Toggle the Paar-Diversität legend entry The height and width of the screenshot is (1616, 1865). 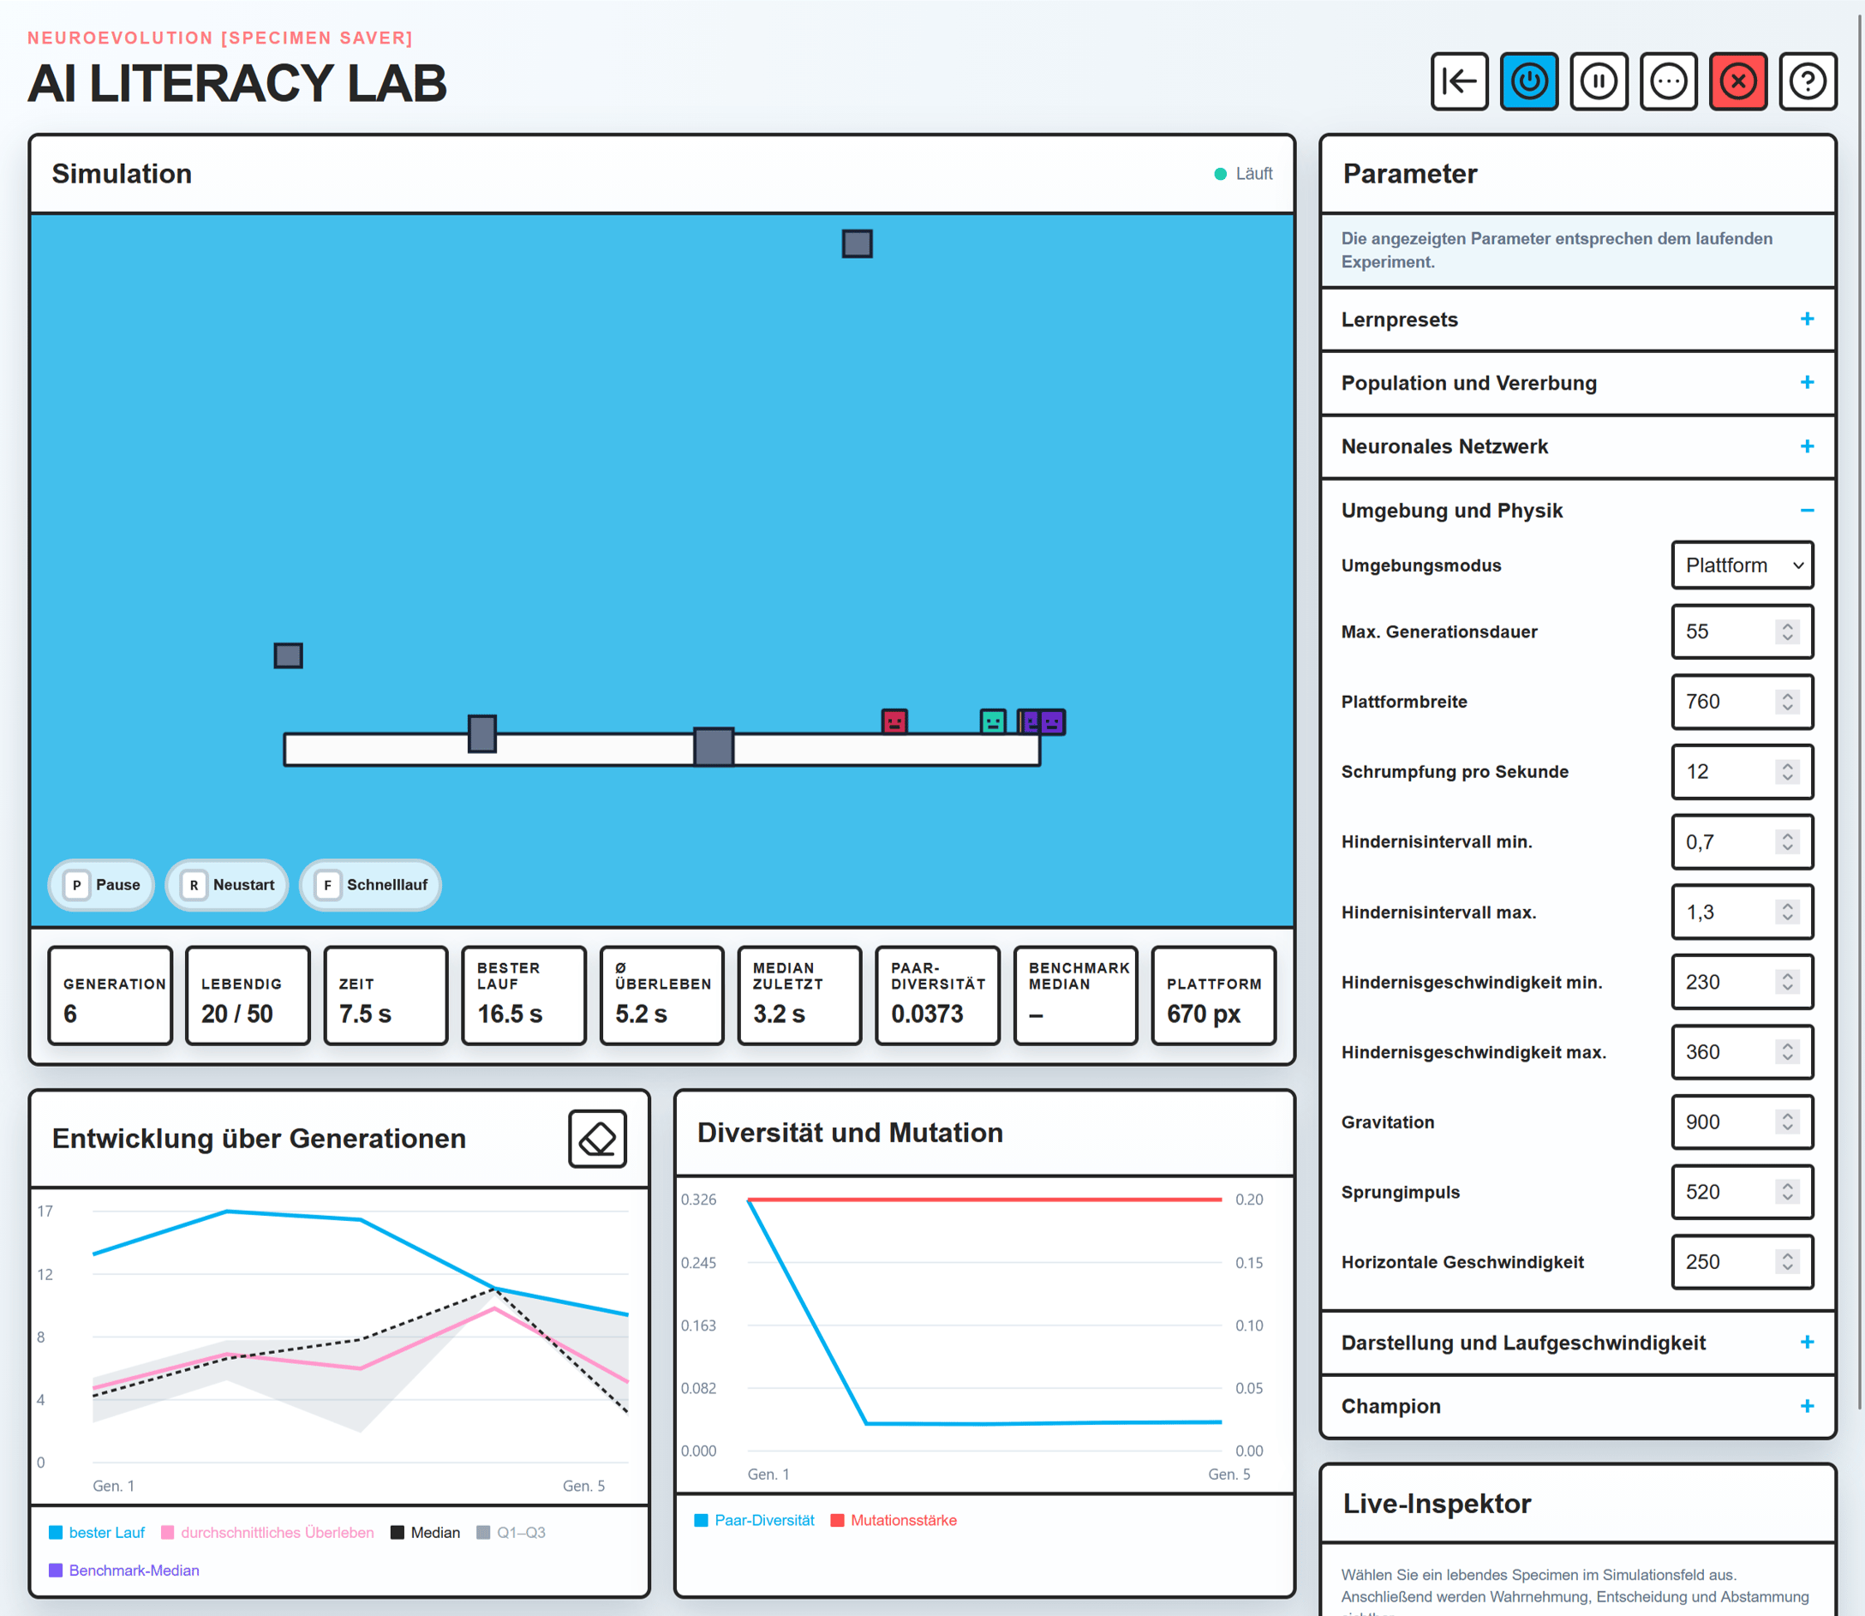(x=755, y=1519)
